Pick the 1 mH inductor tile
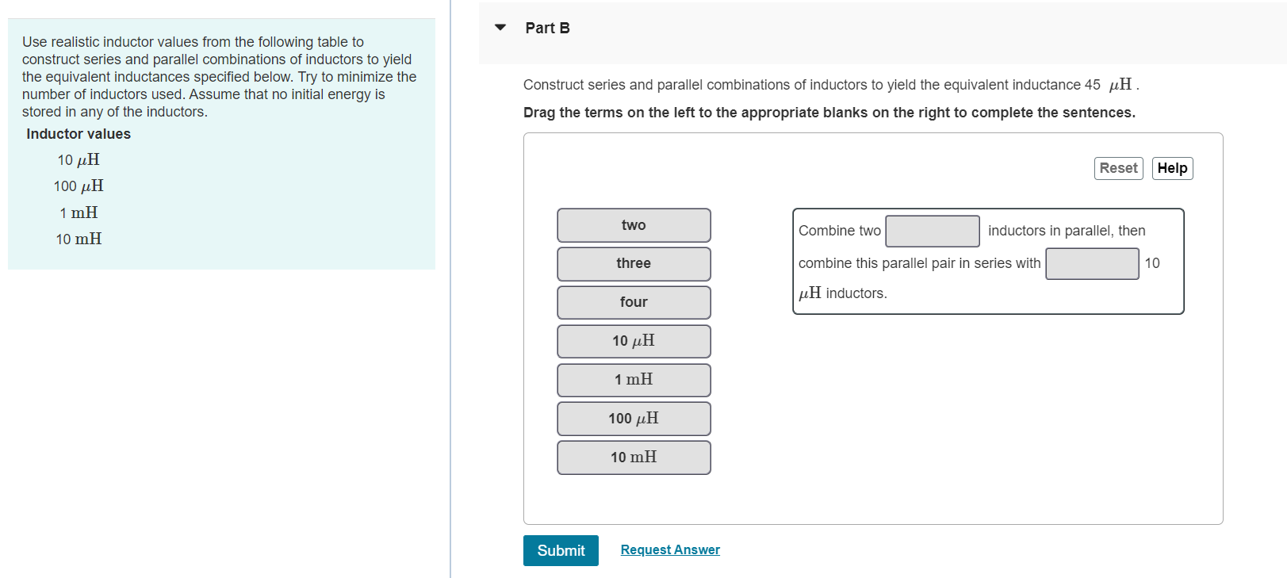1287x578 pixels. (x=633, y=380)
